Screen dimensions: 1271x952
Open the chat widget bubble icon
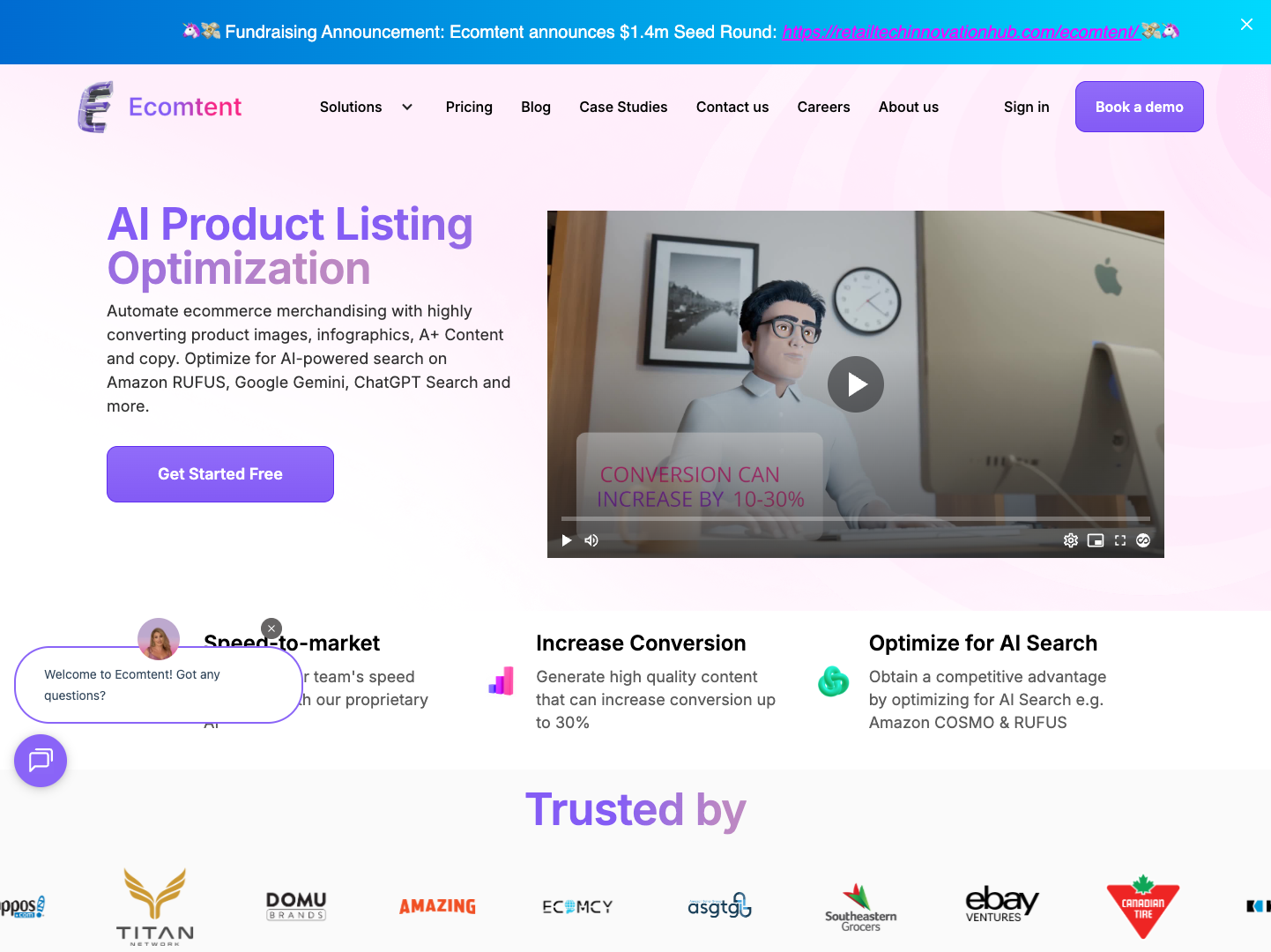click(41, 760)
